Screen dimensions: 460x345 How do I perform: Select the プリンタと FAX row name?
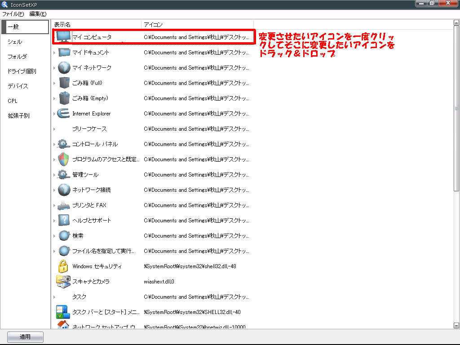(x=89, y=205)
